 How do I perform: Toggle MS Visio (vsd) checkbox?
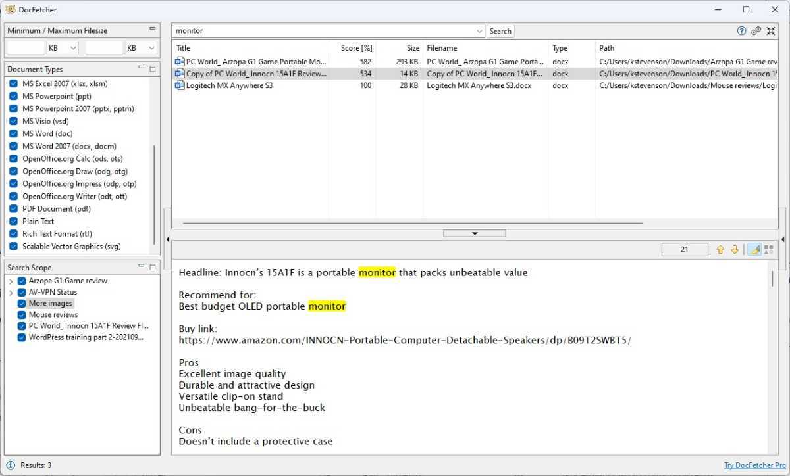(x=14, y=121)
